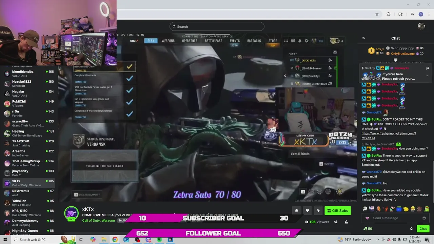Viewport: 434px width, 244px height.
Task: Click the Call of Duty: Warzone category link
Action: [98, 221]
